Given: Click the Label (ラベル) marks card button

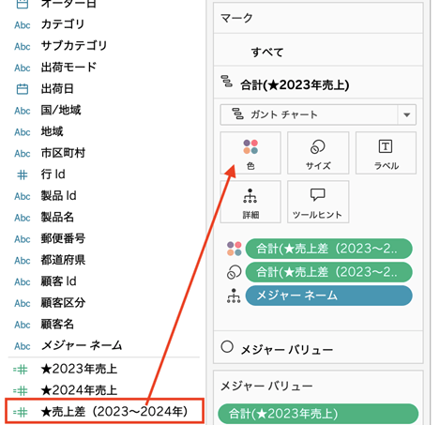Looking at the screenshot, I should coord(386,153).
